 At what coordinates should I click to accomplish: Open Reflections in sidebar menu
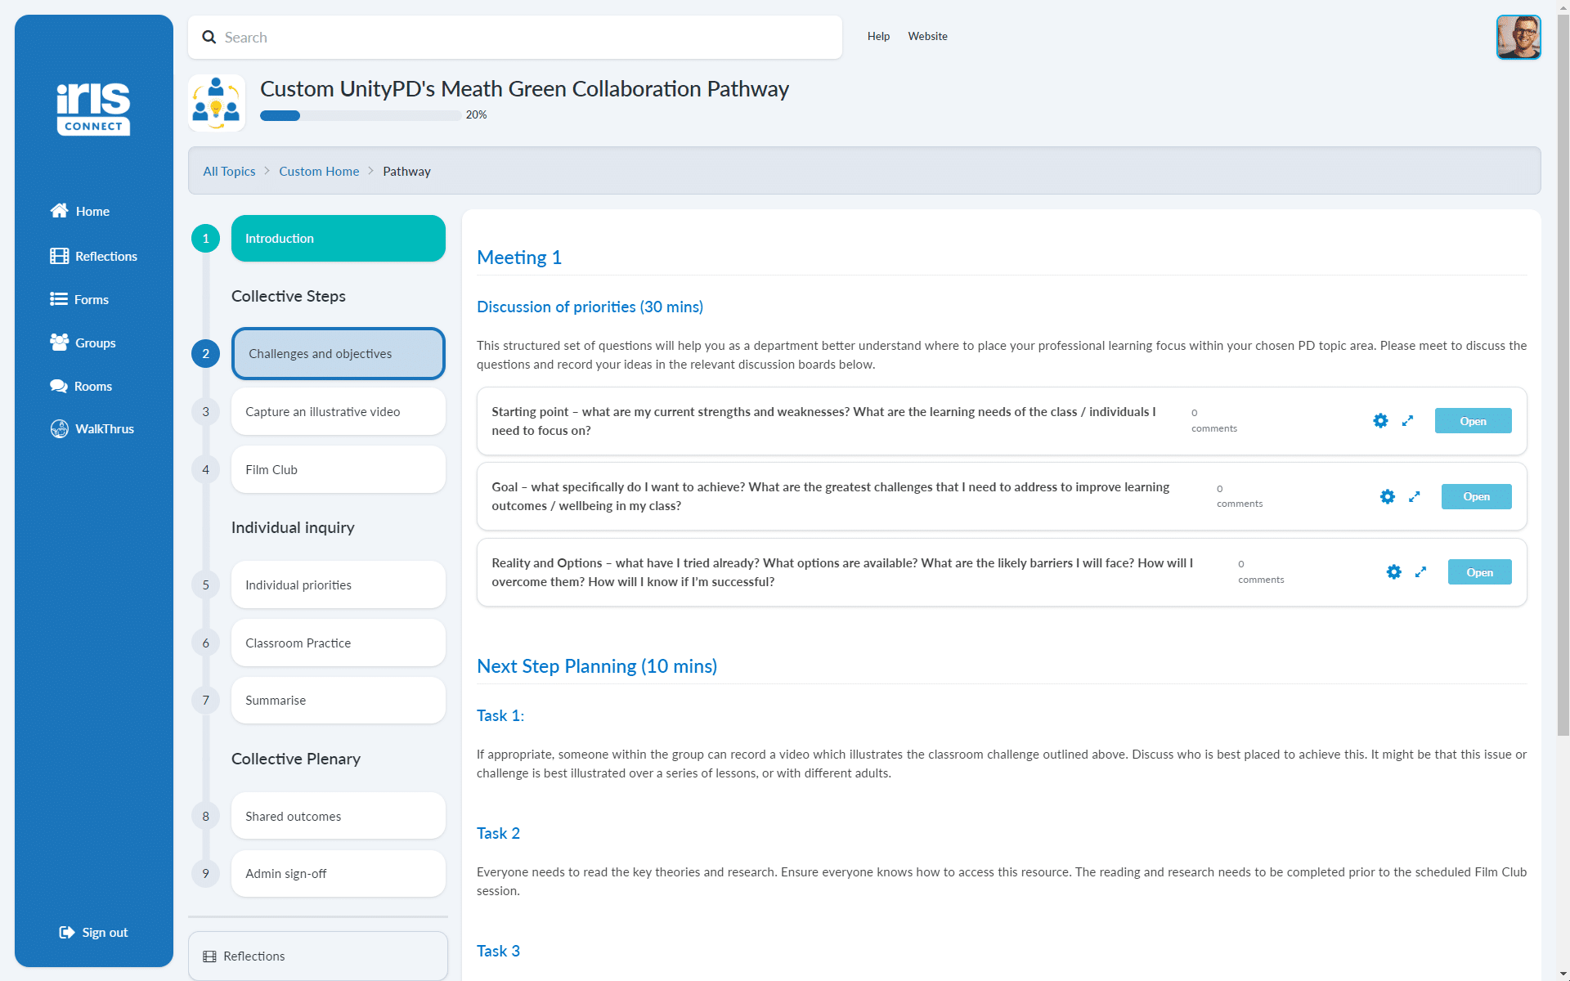pos(94,256)
